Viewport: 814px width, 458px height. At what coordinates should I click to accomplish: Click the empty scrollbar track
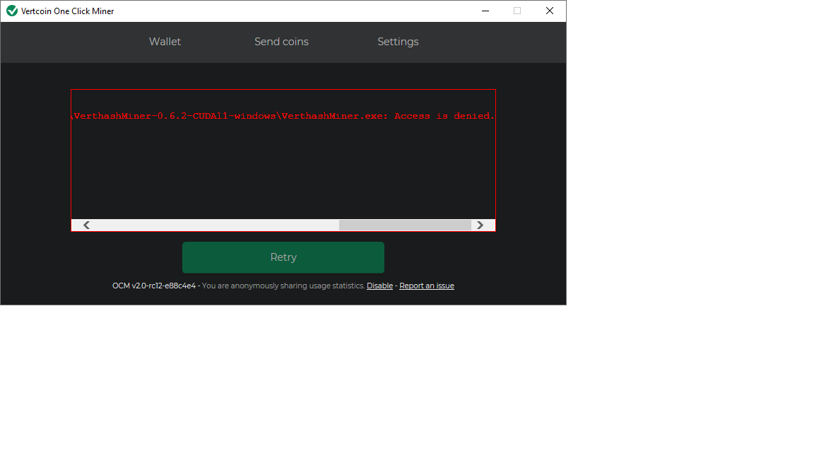212,225
